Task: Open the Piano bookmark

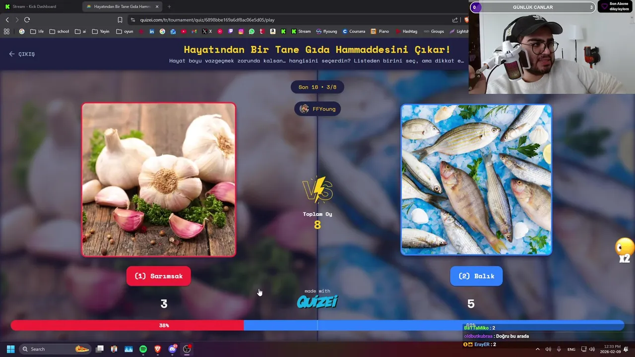Action: coord(380,31)
